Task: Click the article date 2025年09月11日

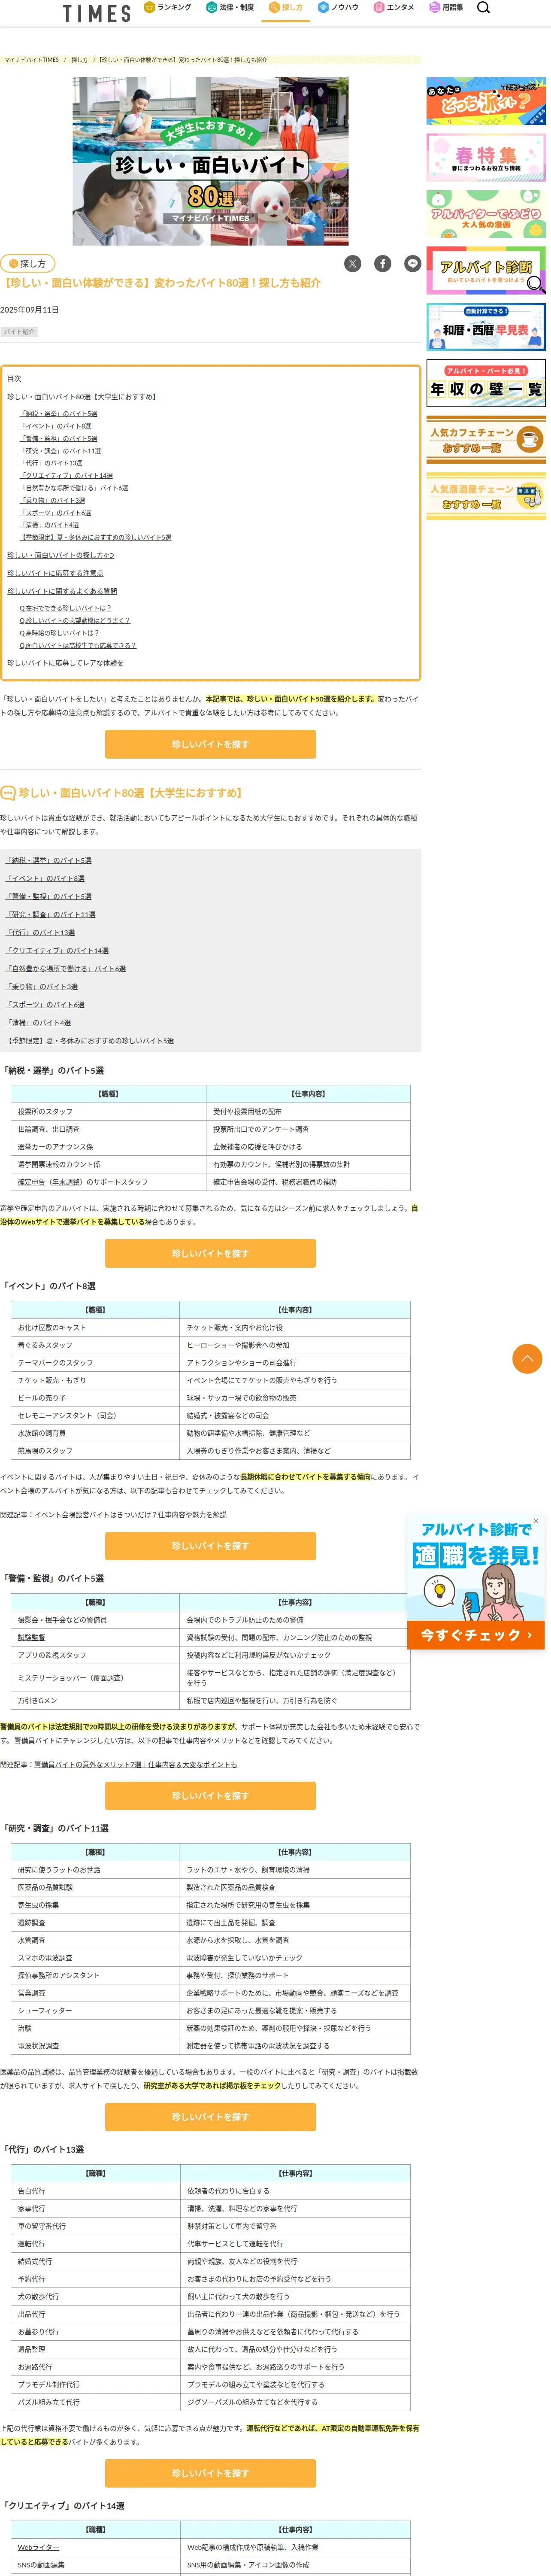Action: (x=30, y=310)
